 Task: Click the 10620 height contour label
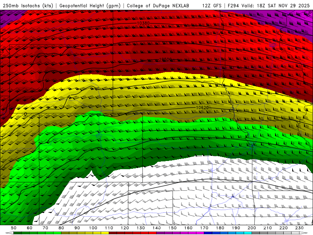(x=202, y=107)
